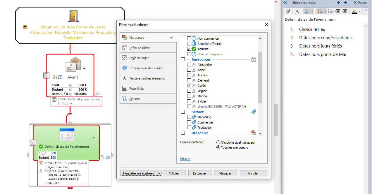Uncheck the Cyrille resource checkbox
This screenshot has height=194, width=372.
coord(189,86)
